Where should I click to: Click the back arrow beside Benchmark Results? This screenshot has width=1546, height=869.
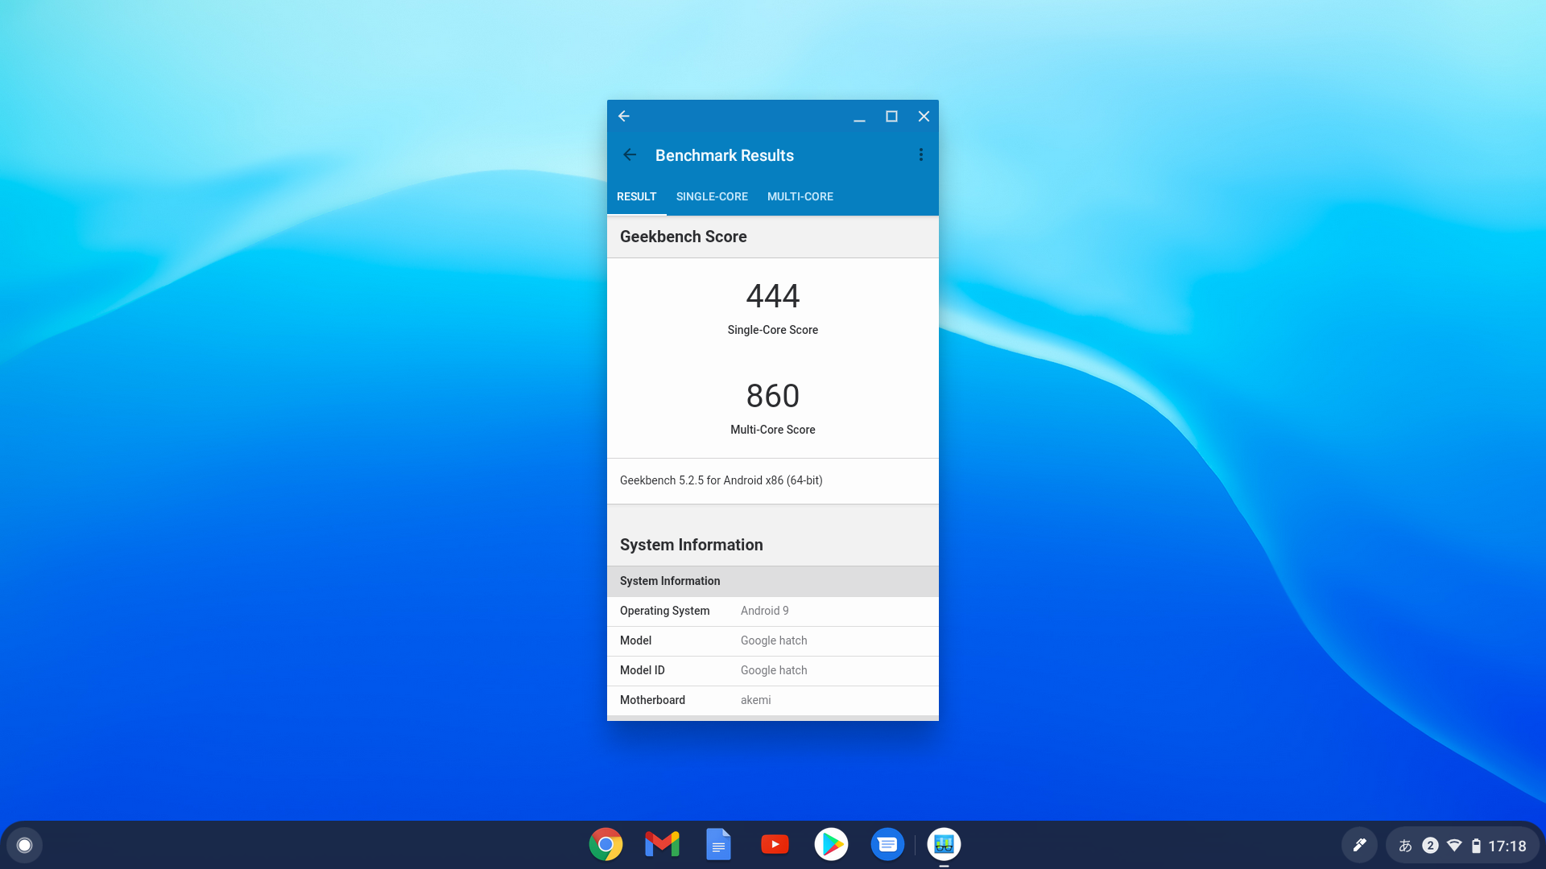coord(630,155)
